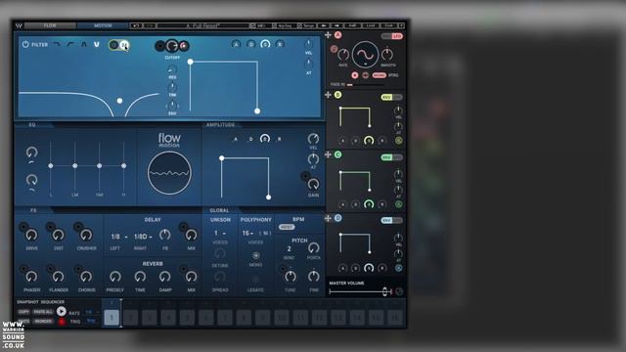Image resolution: width=626 pixels, height=352 pixels.
Task: Click the LFO Rate knob
Action: (x=343, y=55)
